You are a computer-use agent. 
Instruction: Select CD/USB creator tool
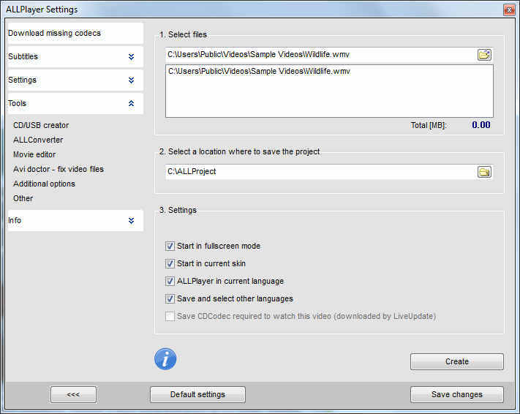41,125
